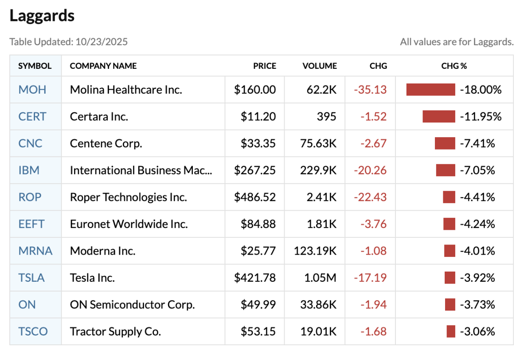Sort table by VOLUME header
This screenshot has height=355, width=524.
click(320, 66)
